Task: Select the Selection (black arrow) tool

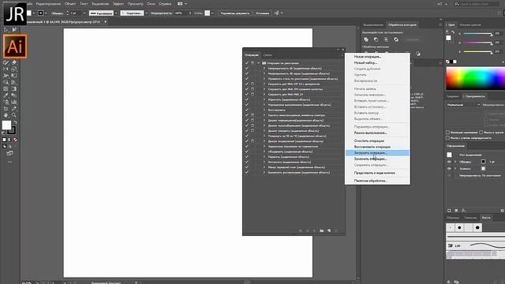Action: 6,30
